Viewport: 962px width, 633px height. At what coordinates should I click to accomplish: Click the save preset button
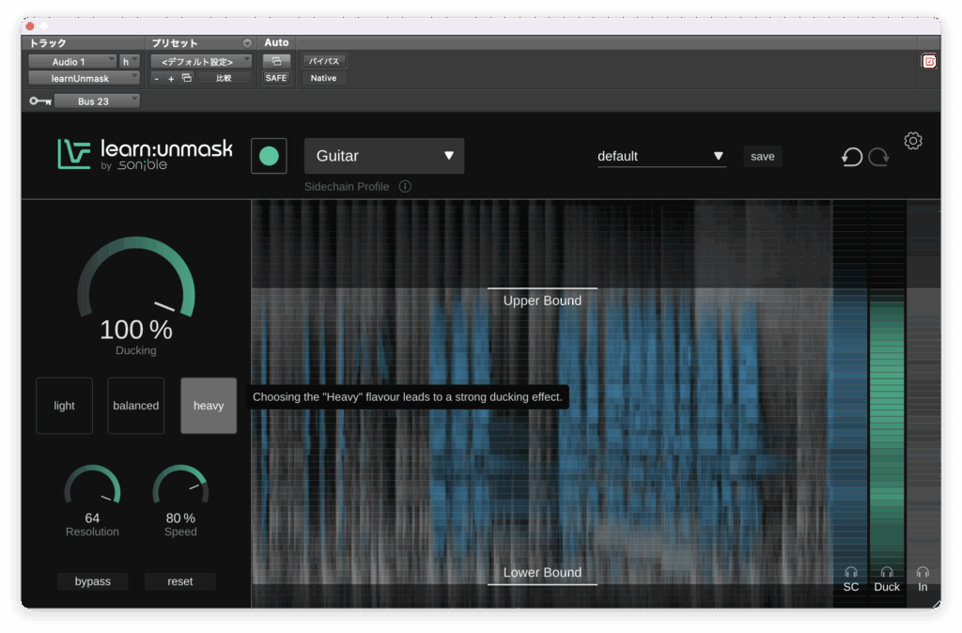click(762, 157)
